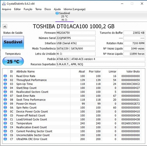Click the Saudável health status button
Viewport: 147px width, 146px height.
13,42
